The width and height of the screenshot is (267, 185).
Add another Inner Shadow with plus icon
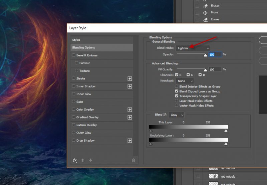coord(130,86)
